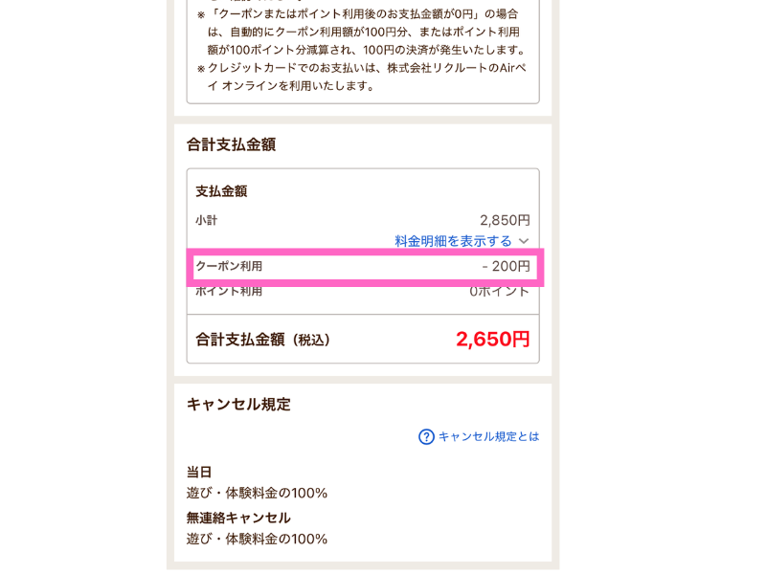Screen dimensions: 766x574
Task: Click the 0ポイント value
Action: pos(499,292)
